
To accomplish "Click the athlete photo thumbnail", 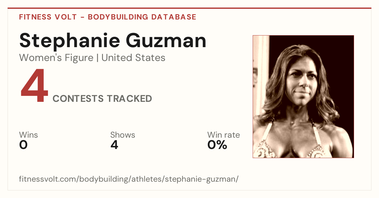I will coord(303,96).
